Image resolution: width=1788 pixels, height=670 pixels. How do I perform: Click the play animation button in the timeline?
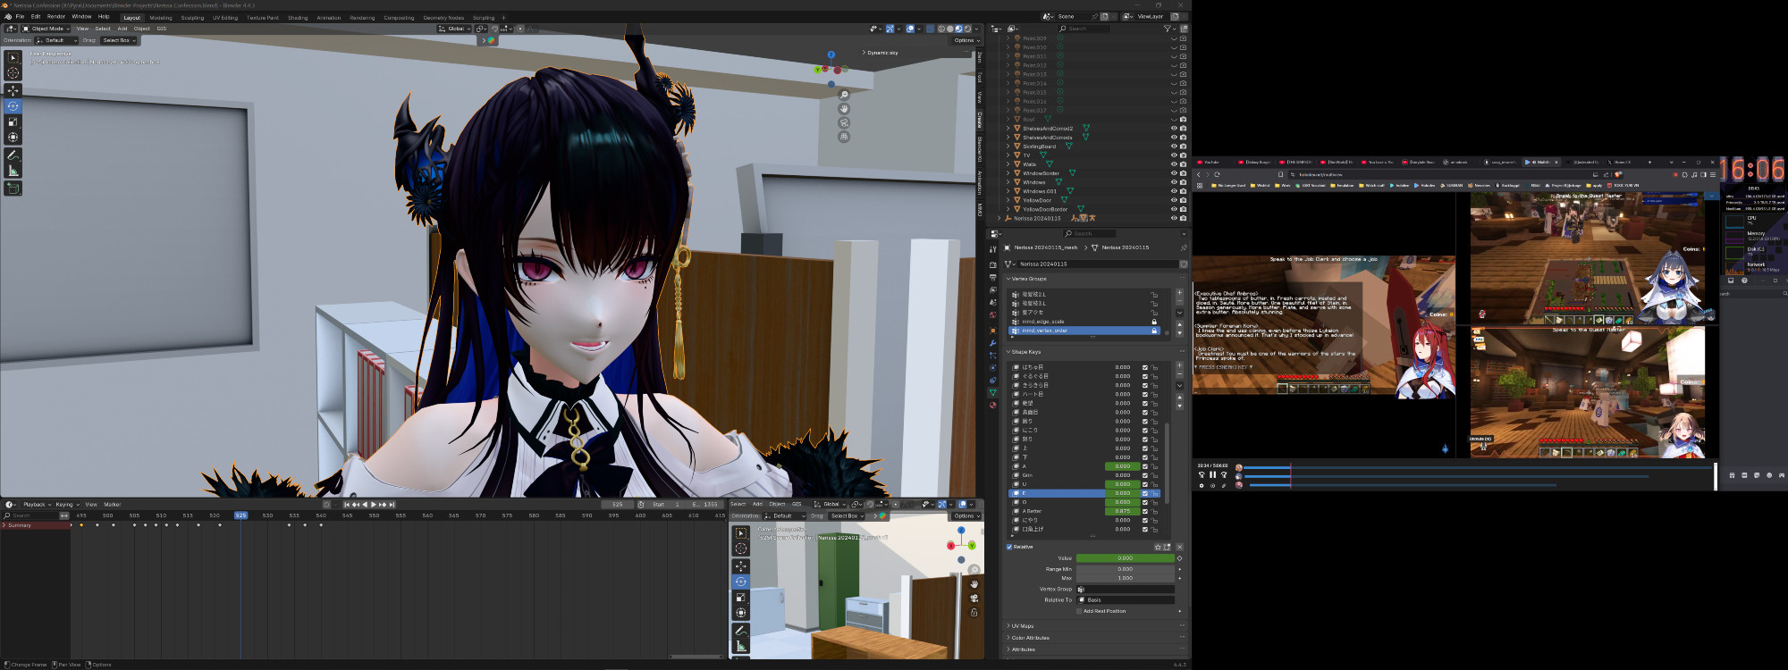click(373, 505)
